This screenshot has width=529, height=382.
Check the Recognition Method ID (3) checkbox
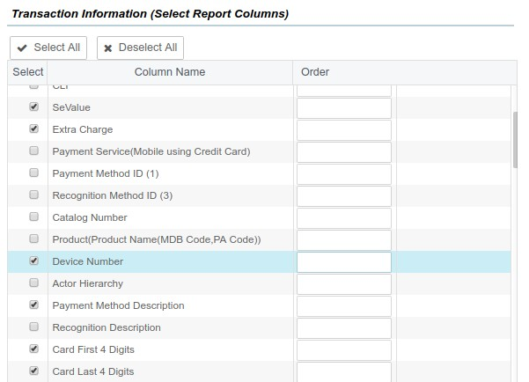click(x=33, y=195)
